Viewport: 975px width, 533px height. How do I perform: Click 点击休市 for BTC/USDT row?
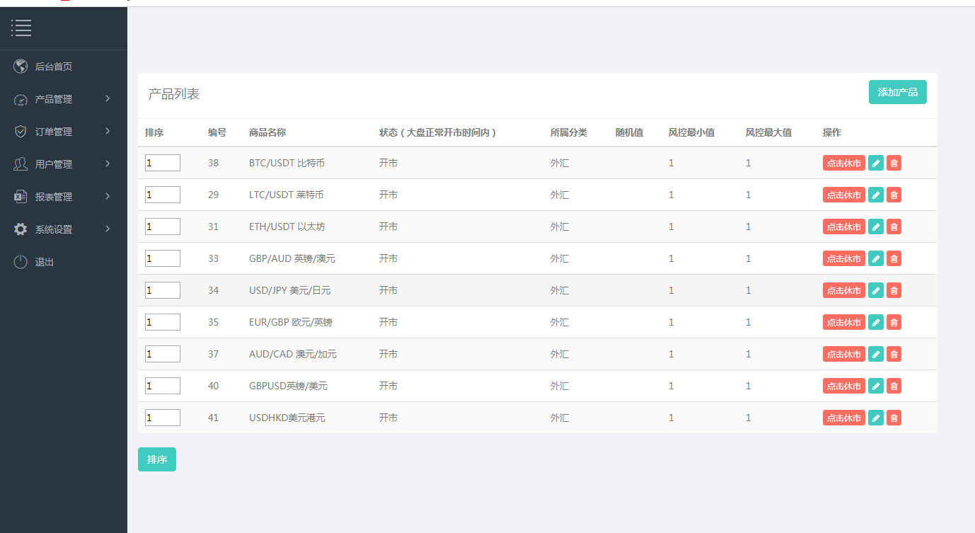click(844, 163)
